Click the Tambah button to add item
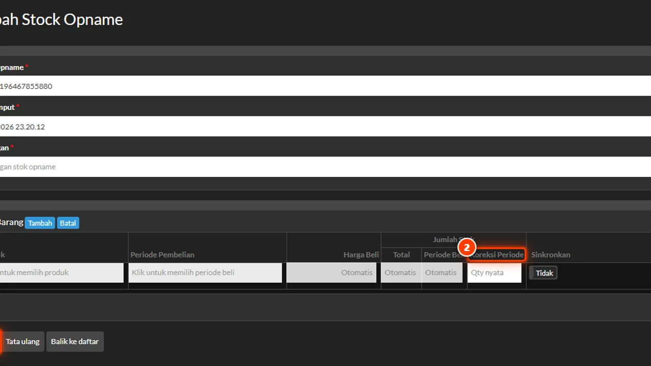 tap(40, 223)
